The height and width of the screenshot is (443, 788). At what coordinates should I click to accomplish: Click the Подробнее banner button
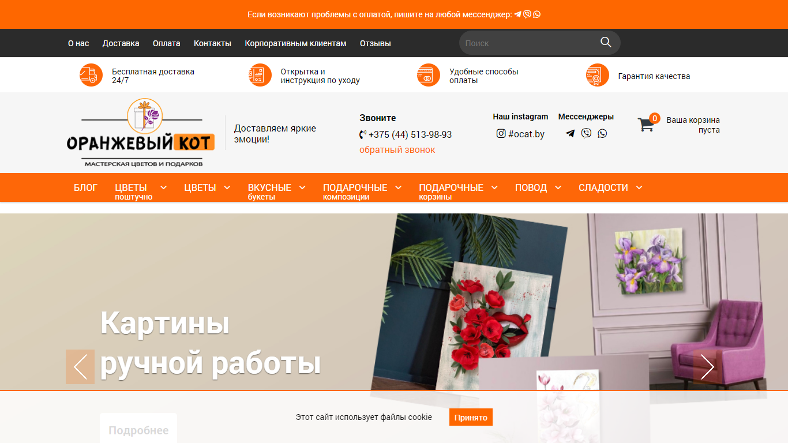(x=138, y=430)
